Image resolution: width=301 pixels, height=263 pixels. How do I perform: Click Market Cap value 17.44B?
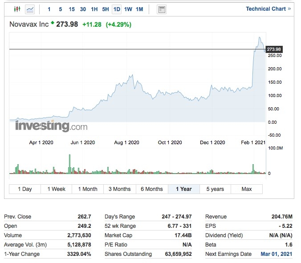coord(183,235)
